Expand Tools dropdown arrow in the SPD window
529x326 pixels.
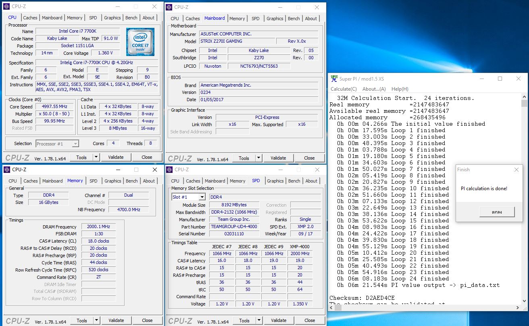(x=259, y=320)
